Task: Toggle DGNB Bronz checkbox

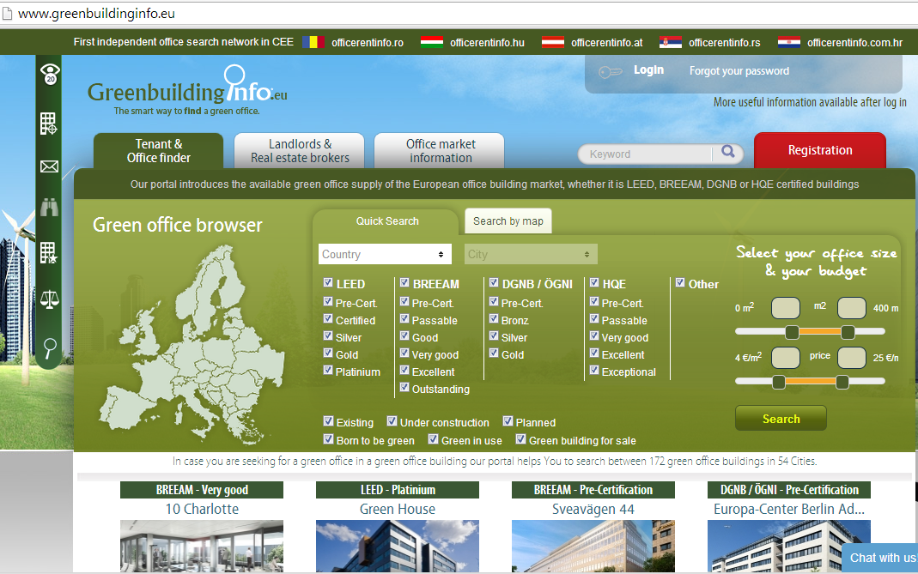Action: pyautogui.click(x=494, y=318)
